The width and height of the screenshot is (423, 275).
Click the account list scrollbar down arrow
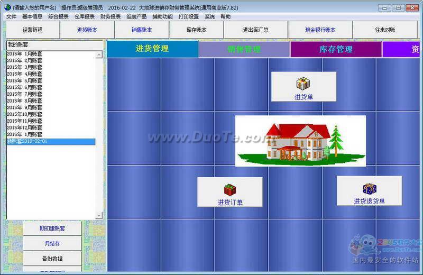tap(98, 216)
